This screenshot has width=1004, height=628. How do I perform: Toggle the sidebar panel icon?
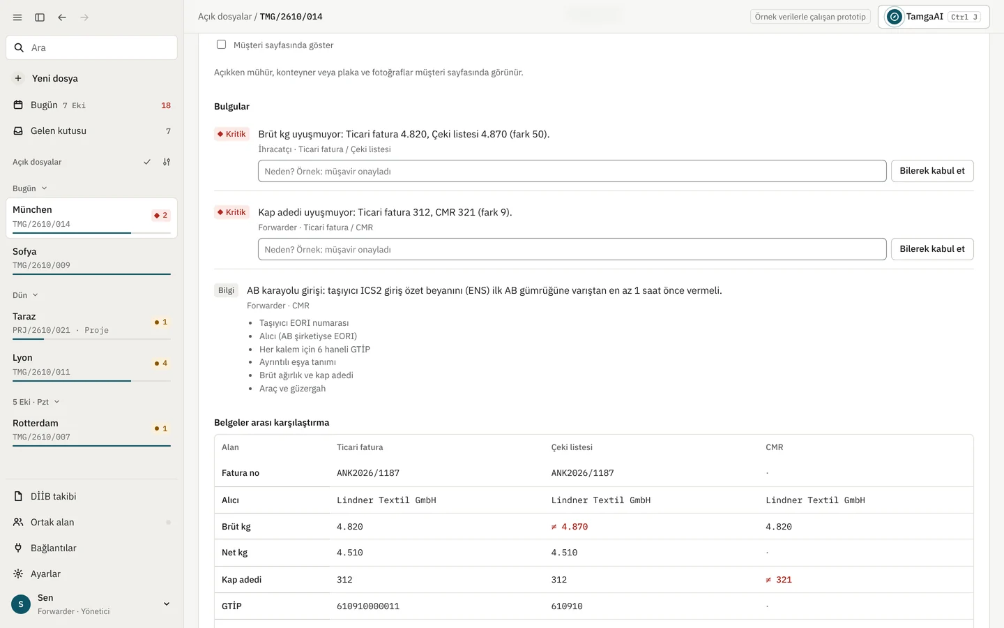coord(40,17)
